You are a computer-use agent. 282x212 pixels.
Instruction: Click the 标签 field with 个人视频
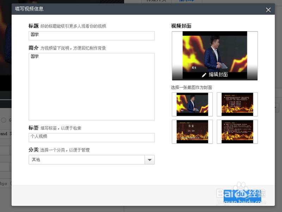92,137
